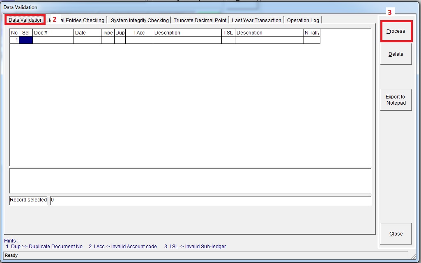
Task: Click Export to Notepad button
Action: [396, 100]
